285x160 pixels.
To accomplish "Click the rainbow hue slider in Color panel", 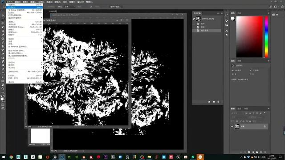I will (266, 37).
